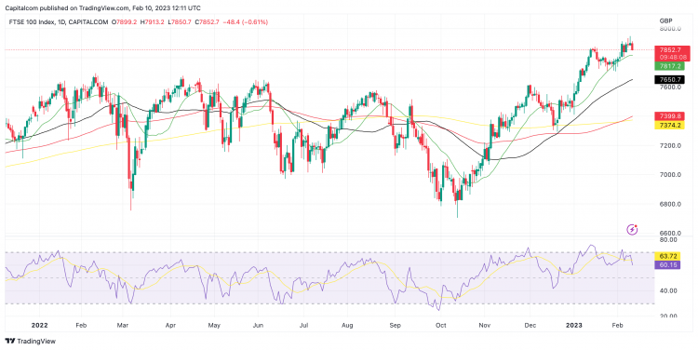Click the CAPITALCOM source label
This screenshot has width=698, height=350.
(88, 21)
